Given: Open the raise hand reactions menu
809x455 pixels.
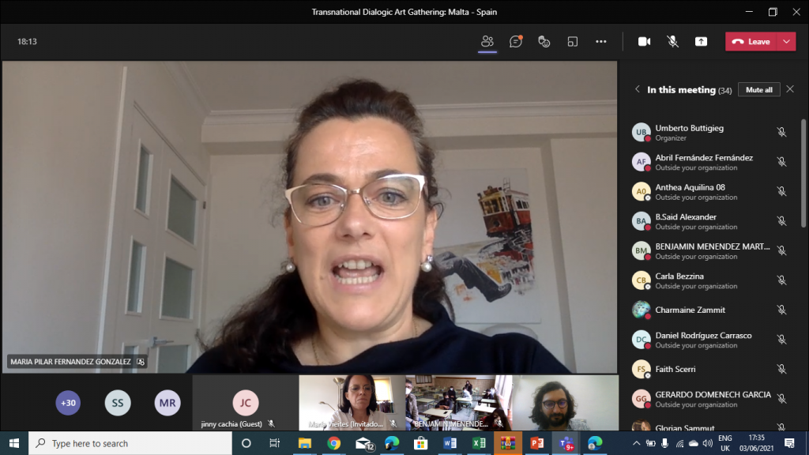Looking at the screenshot, I should (x=544, y=42).
